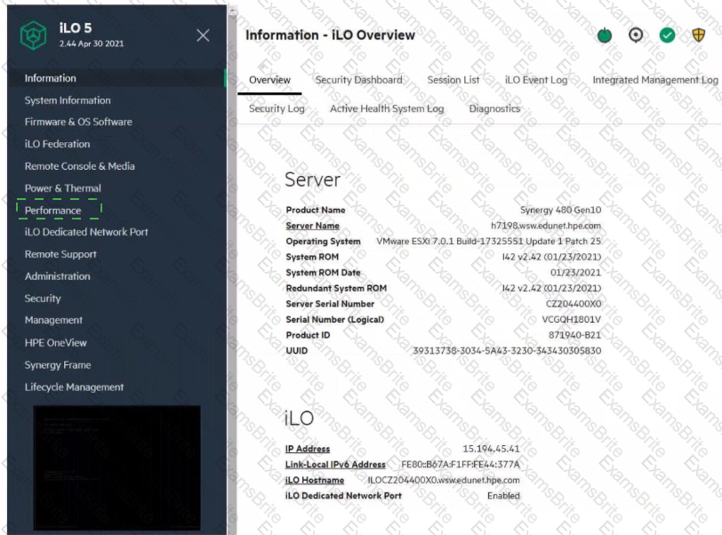722x535 pixels.
Task: Click the Link-Local IPv6 Address link
Action: pos(335,465)
